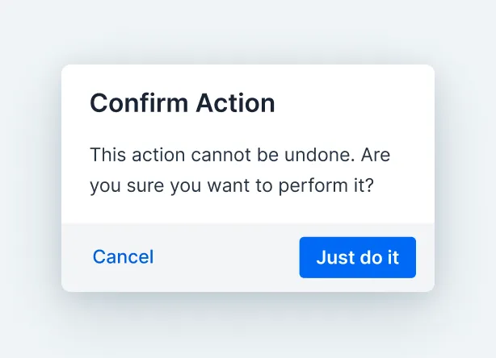
Task: Click the backdrop left of the dialog
Action: (30, 177)
